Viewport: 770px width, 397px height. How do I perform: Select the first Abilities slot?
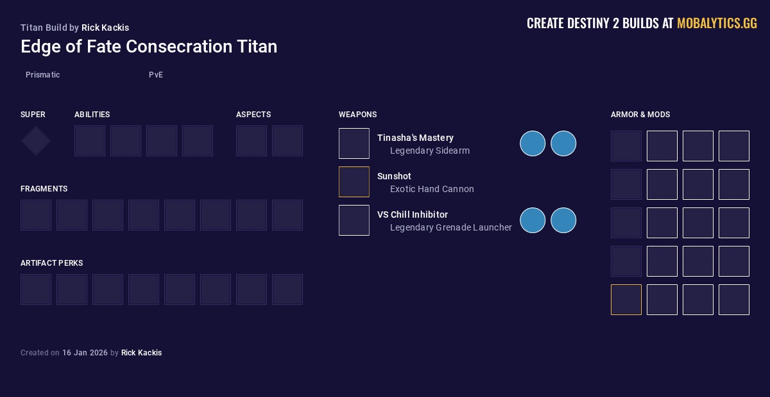(x=90, y=141)
